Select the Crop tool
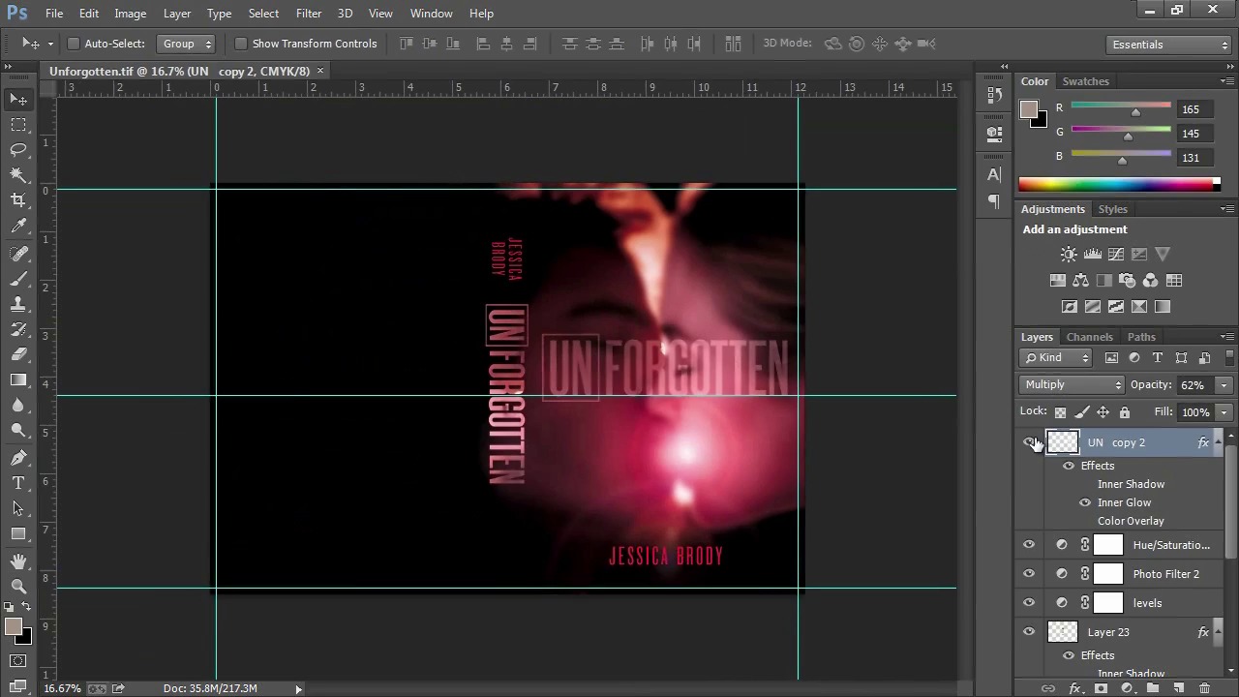 (18, 200)
